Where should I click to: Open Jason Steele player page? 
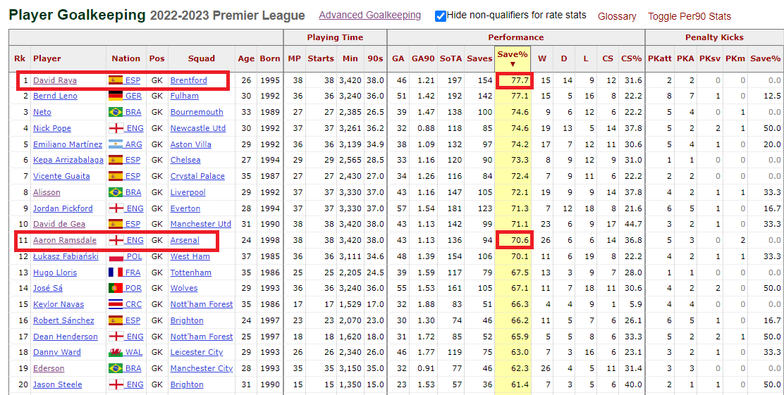(x=58, y=384)
